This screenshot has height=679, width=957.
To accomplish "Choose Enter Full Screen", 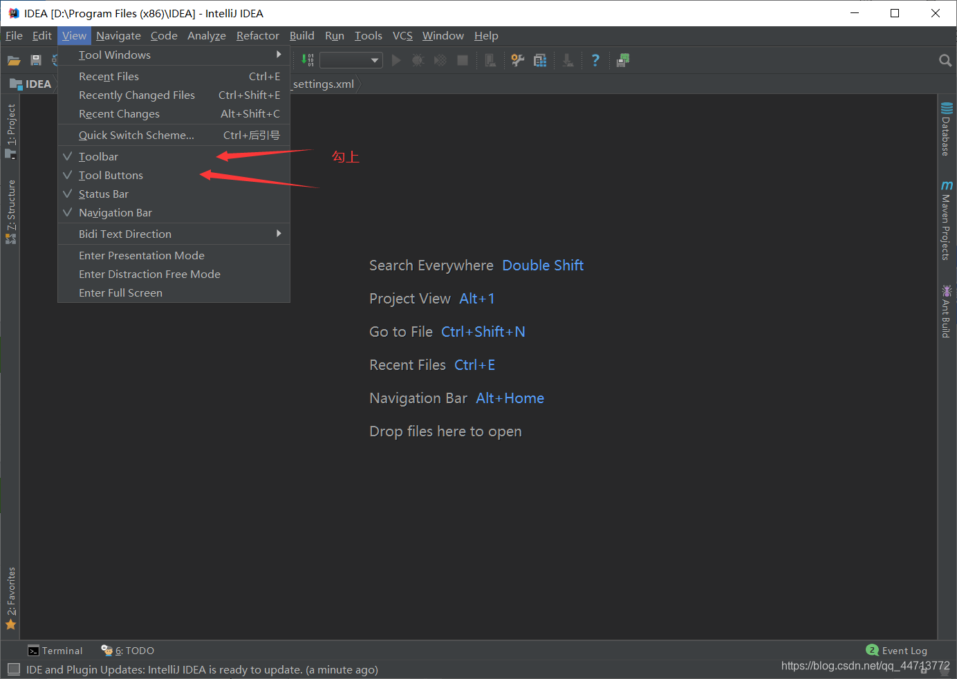I will 174,293.
